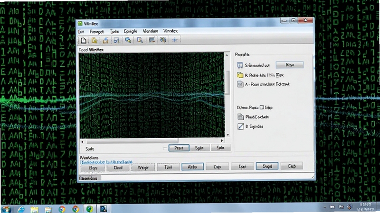Click the blue magnifier find toolbar icon
Viewport: 380px width, 213px height.
(x=128, y=40)
